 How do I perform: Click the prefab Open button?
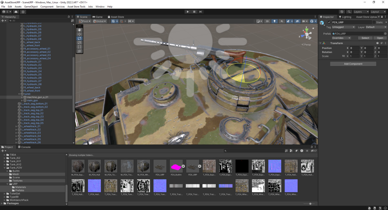pos(380,38)
